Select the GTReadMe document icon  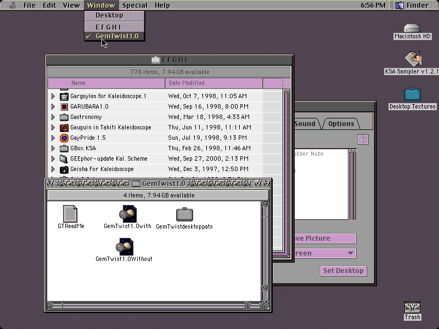point(70,213)
